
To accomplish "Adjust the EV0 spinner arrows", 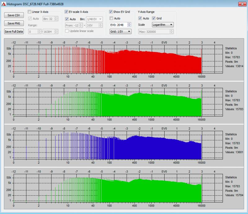I will coord(129,25).
